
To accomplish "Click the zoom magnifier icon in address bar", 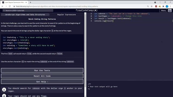I will [x=148, y=6].
